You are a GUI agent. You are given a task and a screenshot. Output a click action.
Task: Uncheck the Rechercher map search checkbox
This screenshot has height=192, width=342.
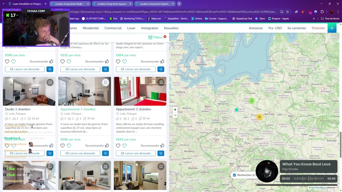click(x=234, y=175)
